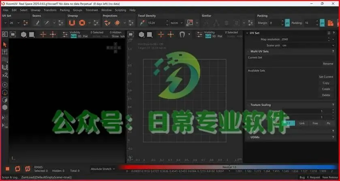Click the Unwrap U icon
Viewport: 340px width, 181px height.
(72, 23)
